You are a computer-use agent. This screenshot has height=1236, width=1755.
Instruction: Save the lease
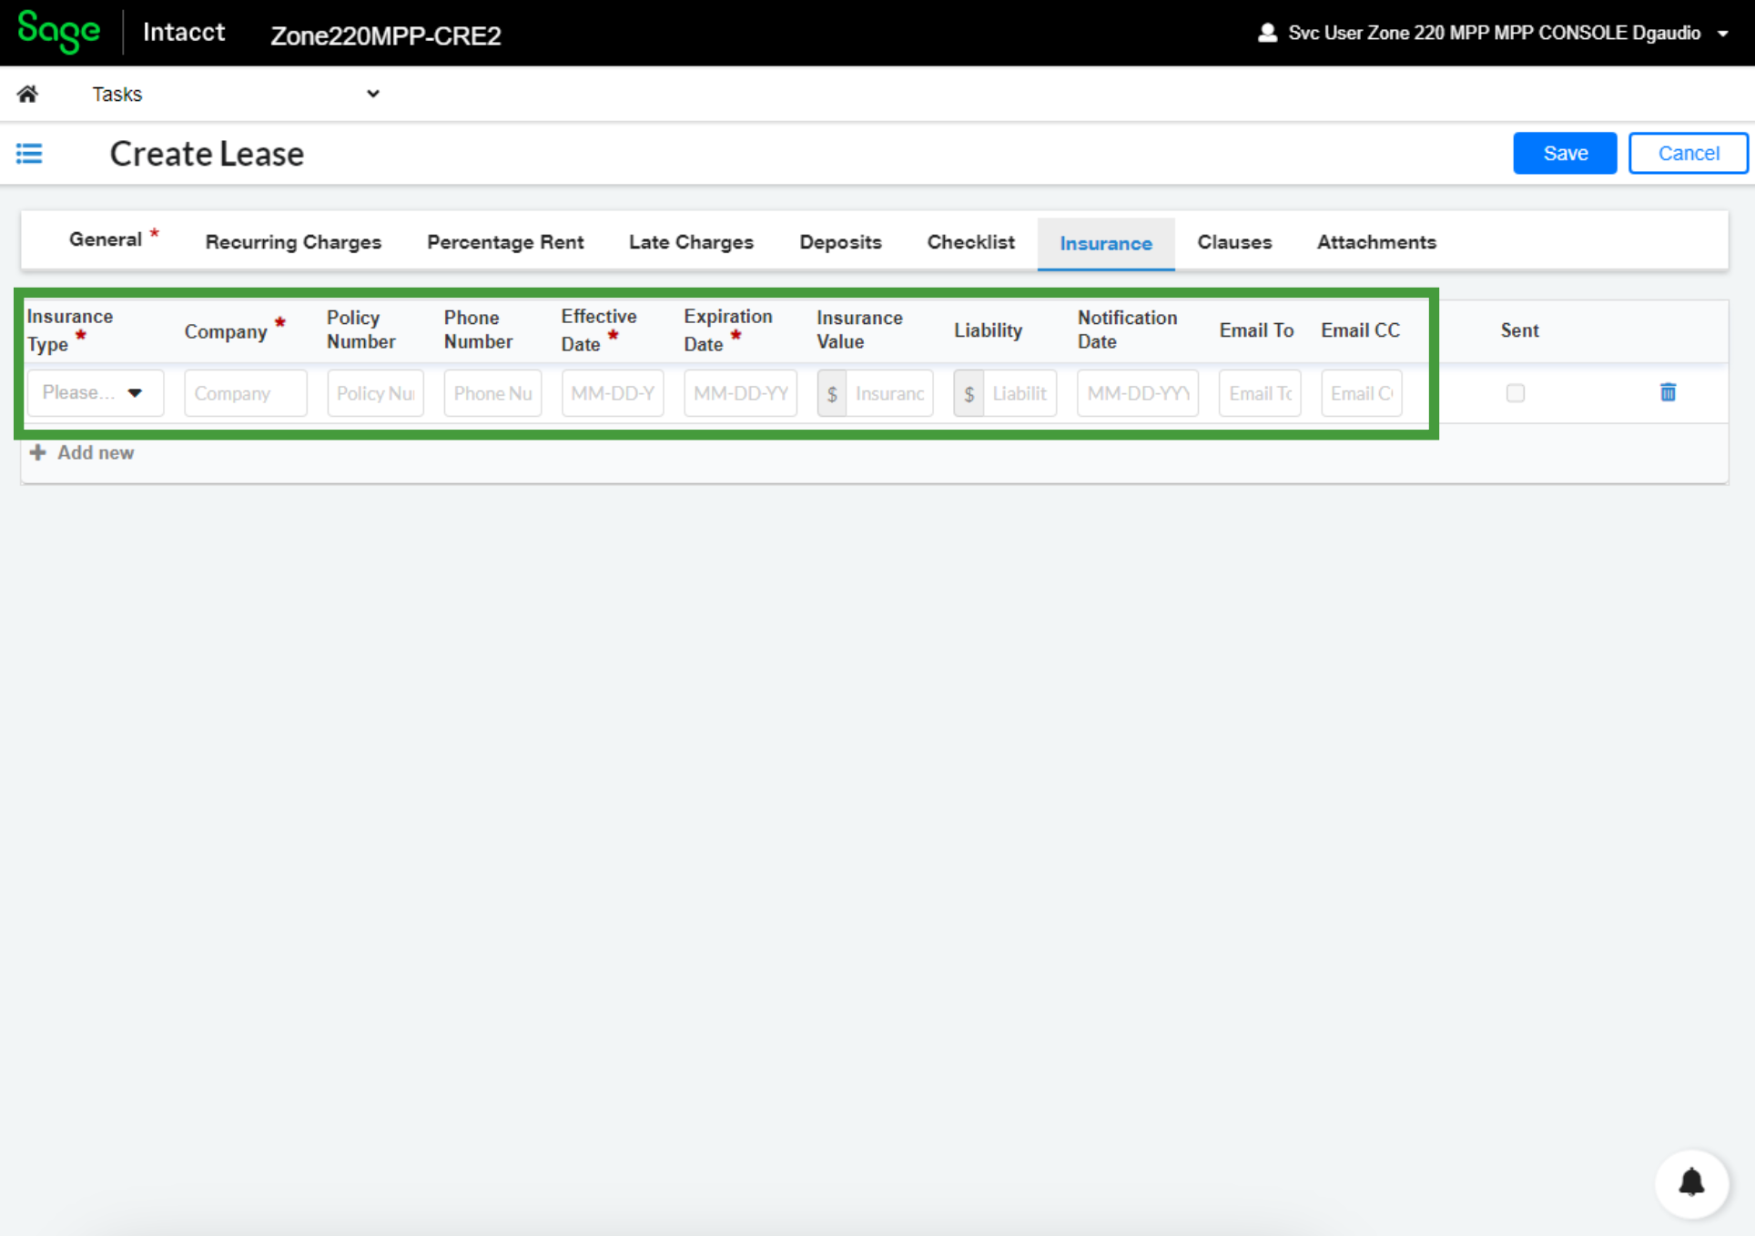(x=1565, y=153)
